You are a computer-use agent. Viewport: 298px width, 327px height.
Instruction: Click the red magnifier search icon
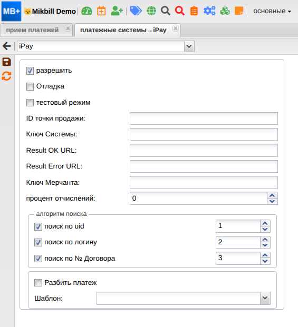pyautogui.click(x=180, y=11)
